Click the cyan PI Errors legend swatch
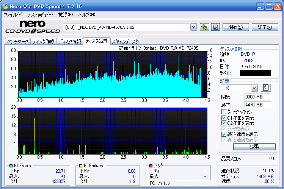 click(x=11, y=166)
